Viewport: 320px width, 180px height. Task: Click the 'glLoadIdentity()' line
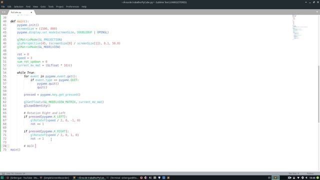click(x=37, y=105)
